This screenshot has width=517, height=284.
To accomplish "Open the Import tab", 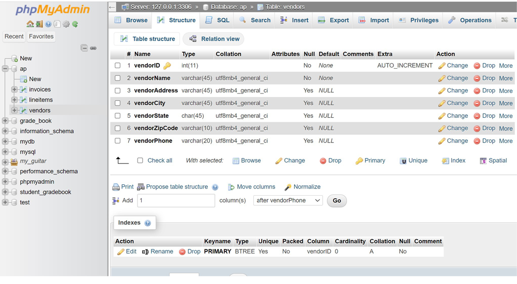I will [374, 20].
